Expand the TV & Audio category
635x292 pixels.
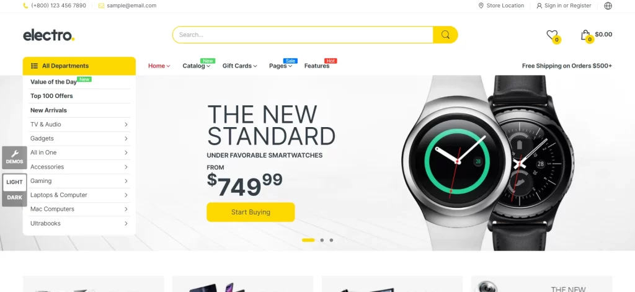[79, 125]
